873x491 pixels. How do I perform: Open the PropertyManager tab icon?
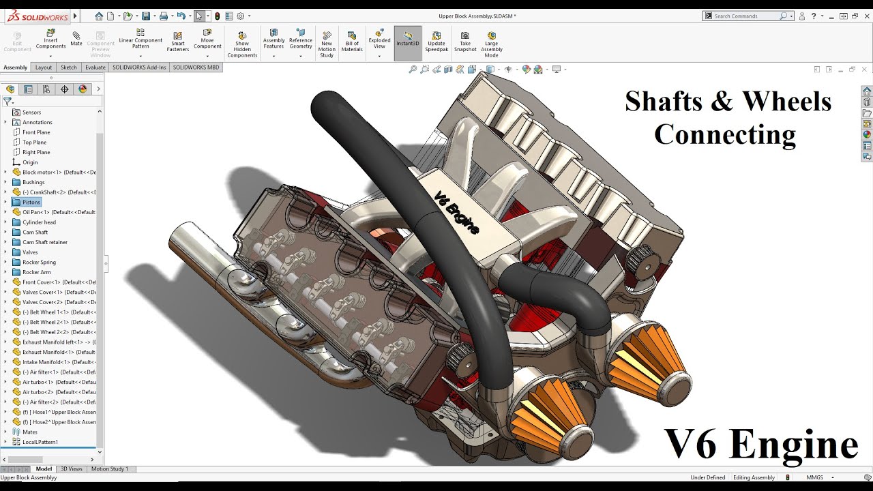click(28, 89)
